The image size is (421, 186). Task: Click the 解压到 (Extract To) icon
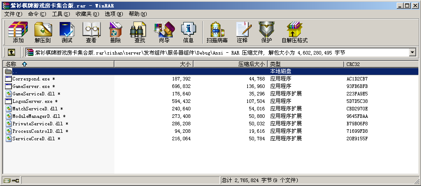coord(42,32)
